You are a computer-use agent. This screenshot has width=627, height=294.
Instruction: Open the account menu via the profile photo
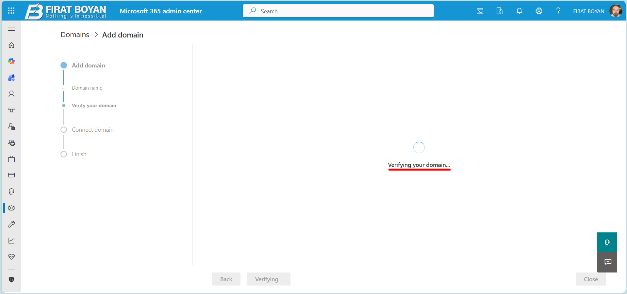coord(616,11)
